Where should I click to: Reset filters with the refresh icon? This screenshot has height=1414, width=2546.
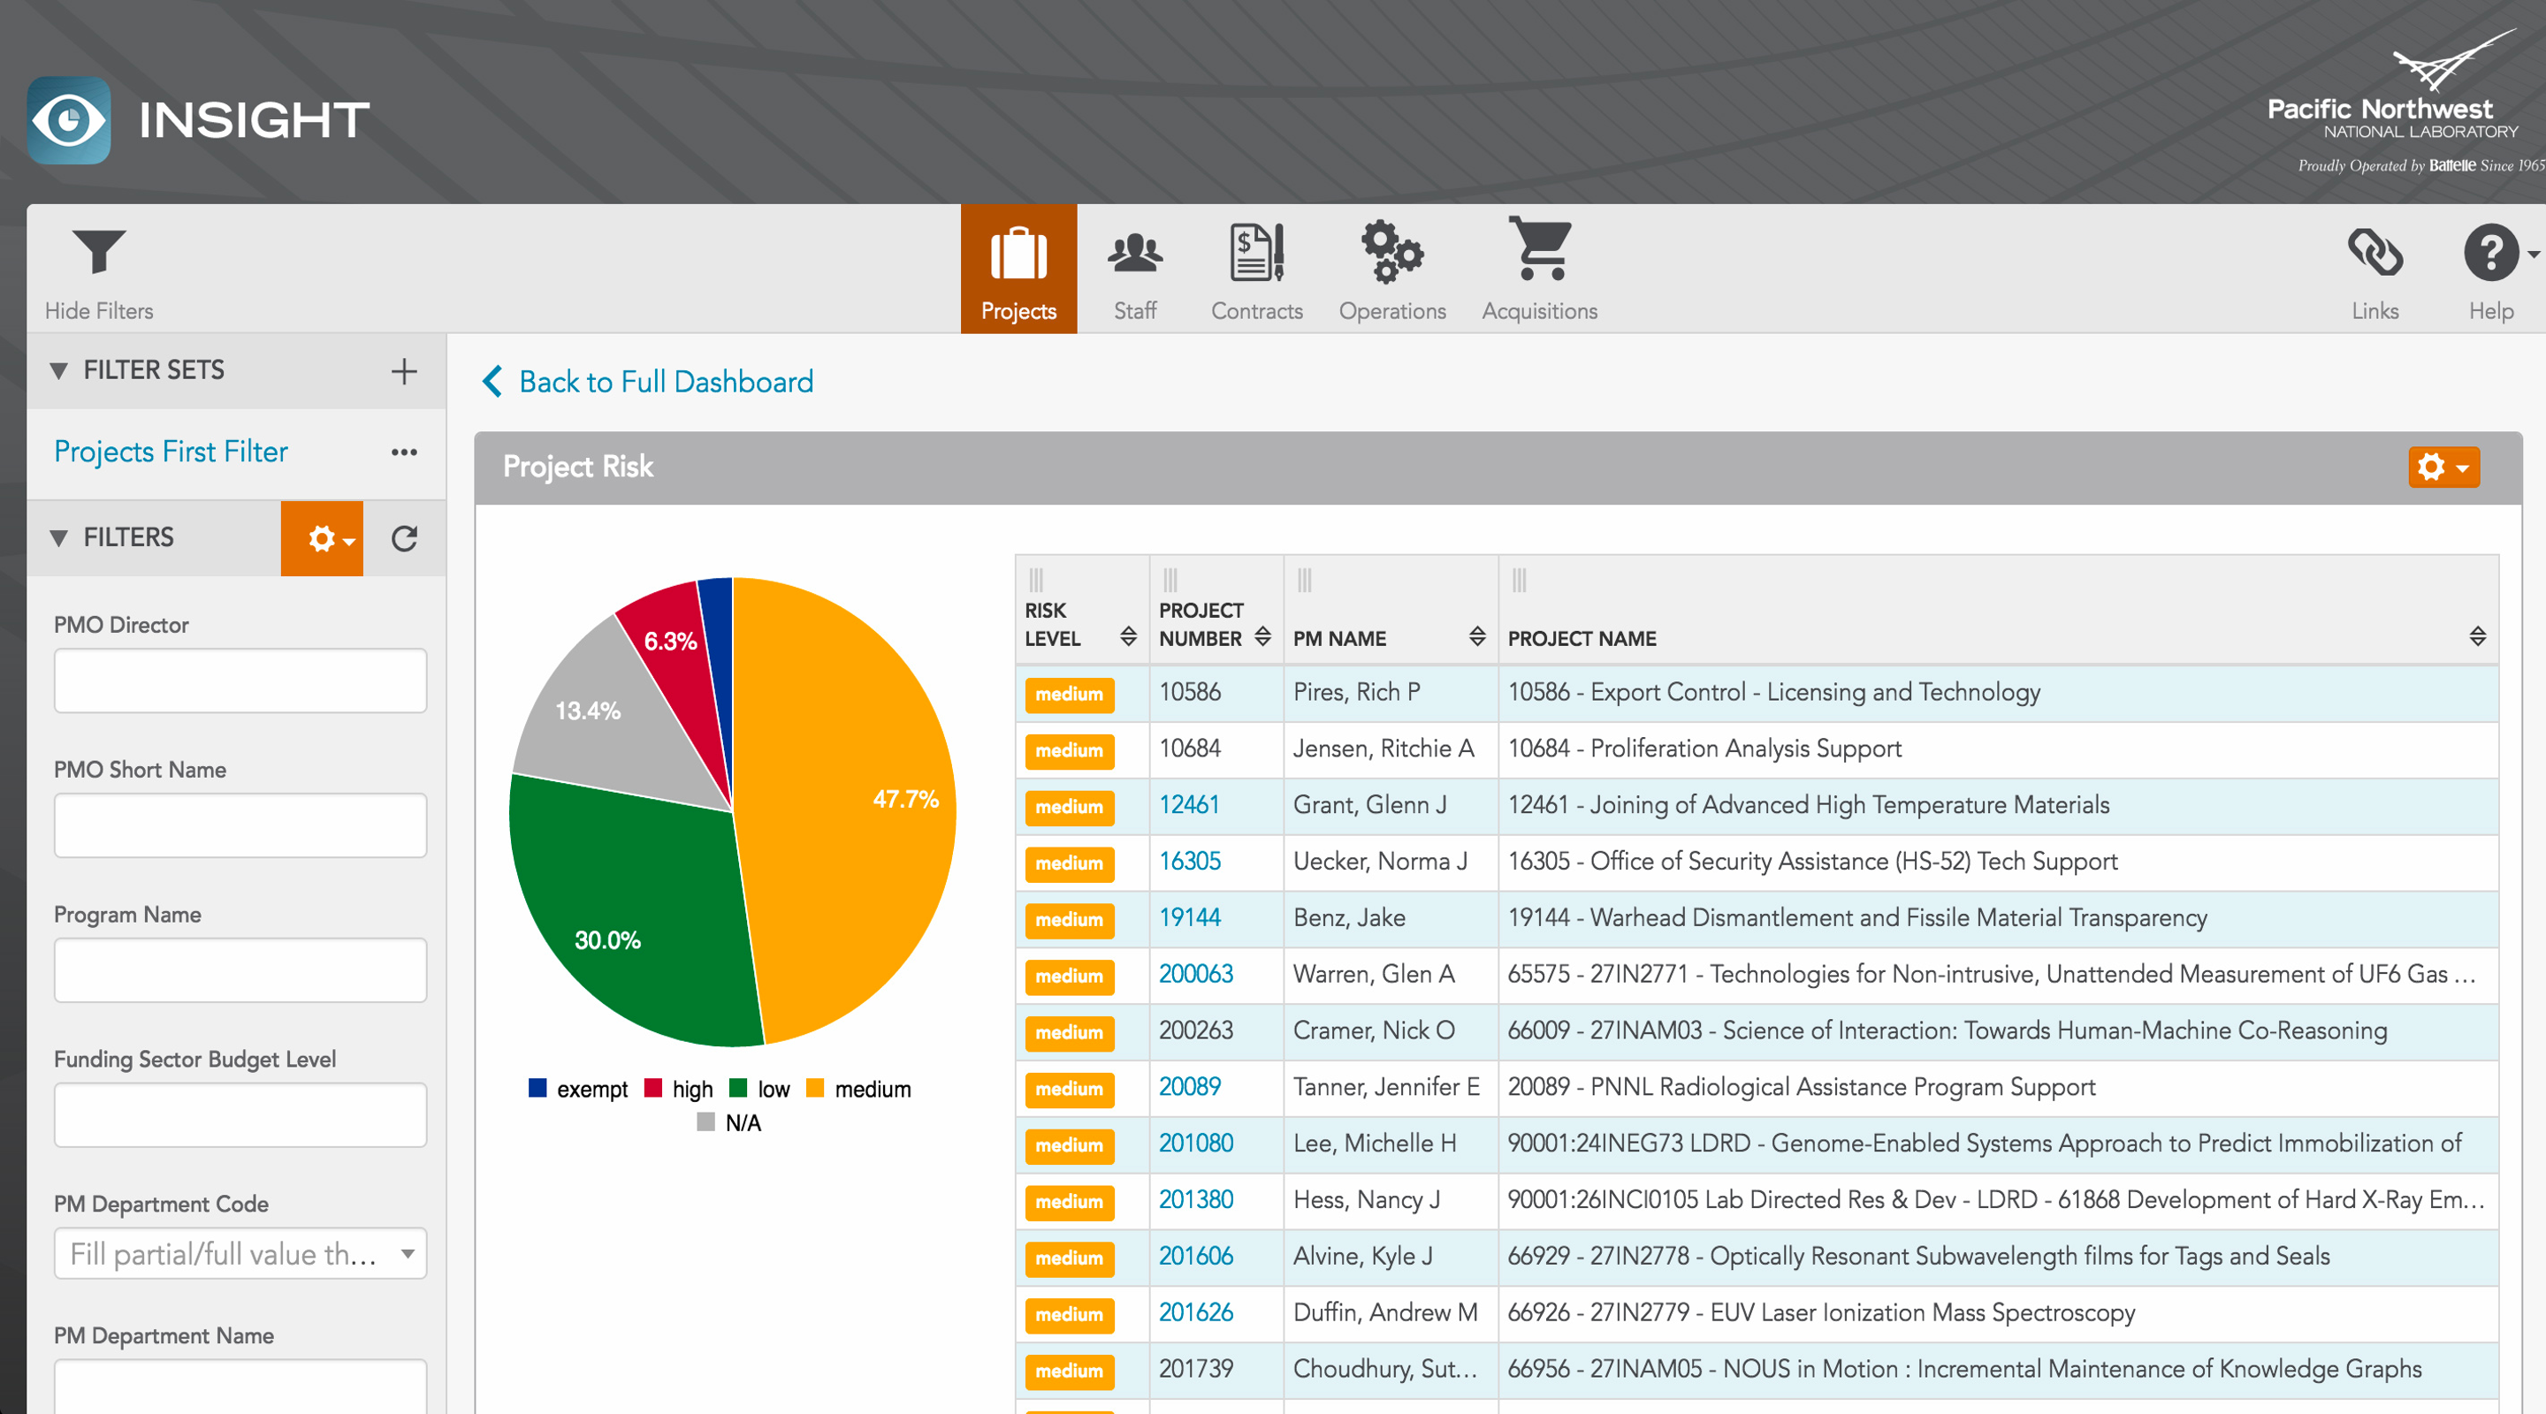click(x=404, y=538)
